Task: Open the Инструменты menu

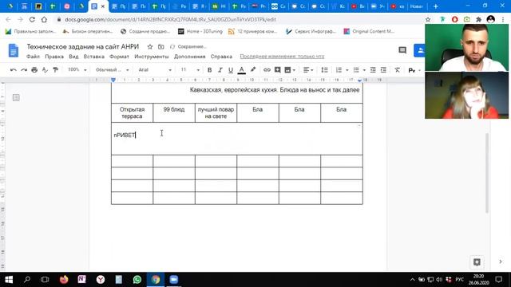Action: [x=152, y=57]
